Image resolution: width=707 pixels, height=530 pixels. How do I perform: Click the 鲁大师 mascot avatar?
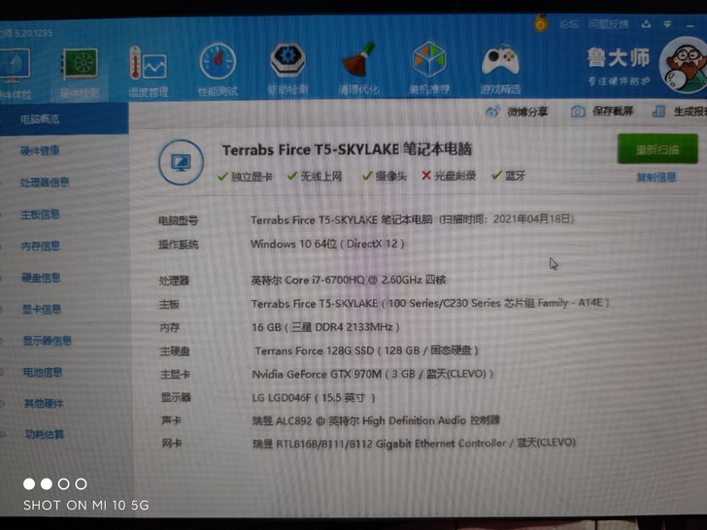coord(684,65)
